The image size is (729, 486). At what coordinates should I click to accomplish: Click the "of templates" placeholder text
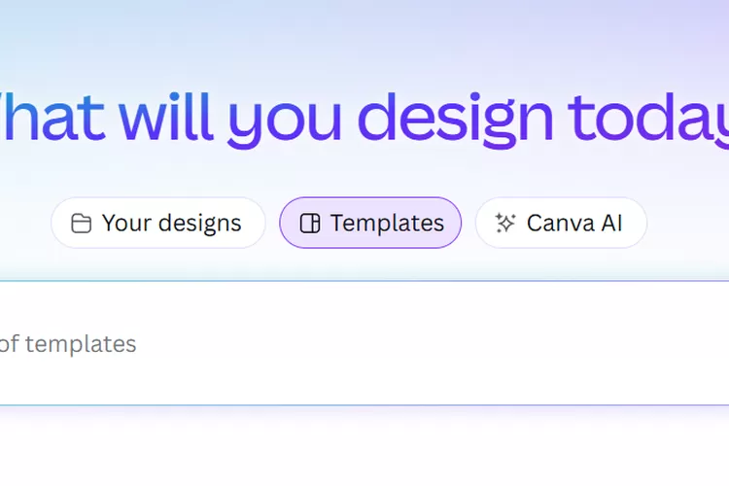pos(68,344)
